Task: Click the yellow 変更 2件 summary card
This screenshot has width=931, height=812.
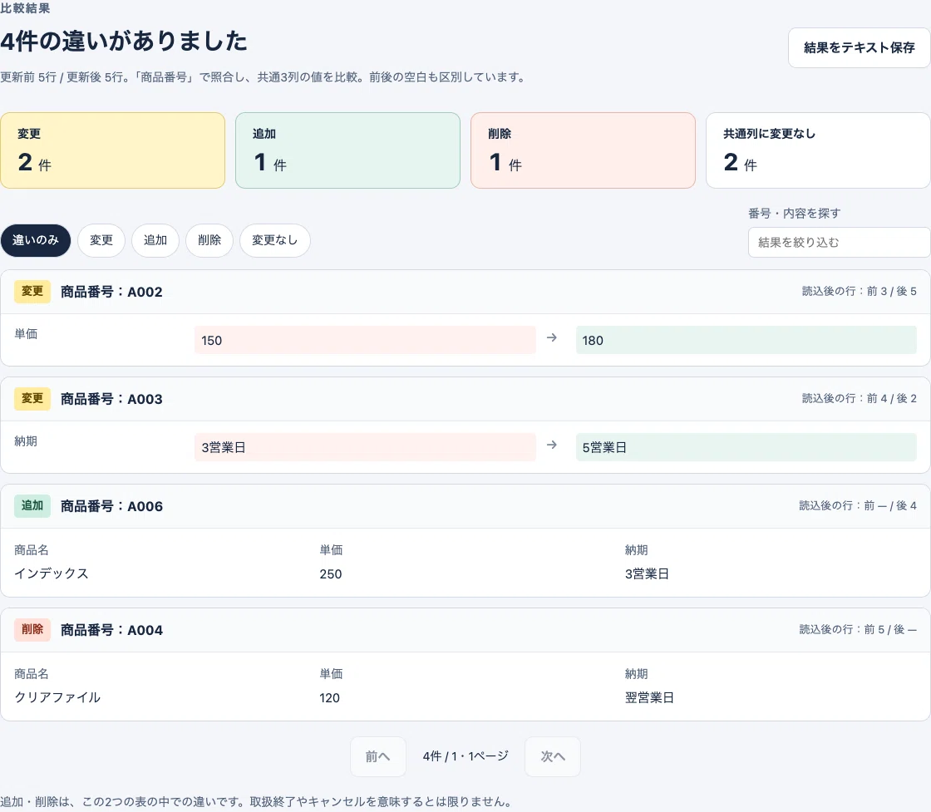Action: [x=113, y=150]
